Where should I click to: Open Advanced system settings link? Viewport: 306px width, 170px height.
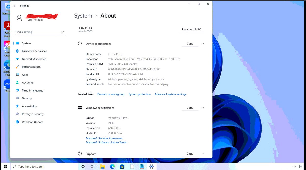170,94
